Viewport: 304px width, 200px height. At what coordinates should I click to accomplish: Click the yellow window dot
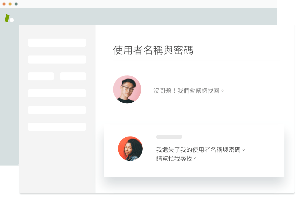tap(10, 4)
